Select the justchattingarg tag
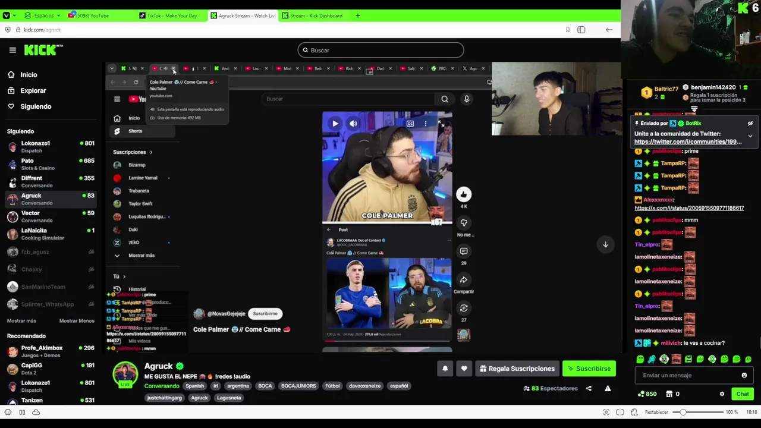The image size is (761, 428). pyautogui.click(x=165, y=398)
